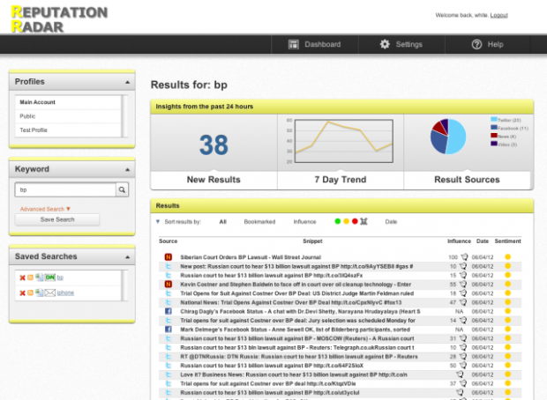Screen dimensions: 547x400
Task: Delete the saved search iphone
Action: click(22, 293)
